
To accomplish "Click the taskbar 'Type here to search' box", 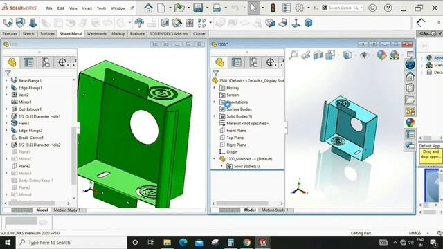I will coord(71,243).
